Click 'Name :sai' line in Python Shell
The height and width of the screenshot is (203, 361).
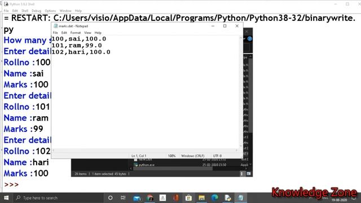pyautogui.click(x=24, y=73)
